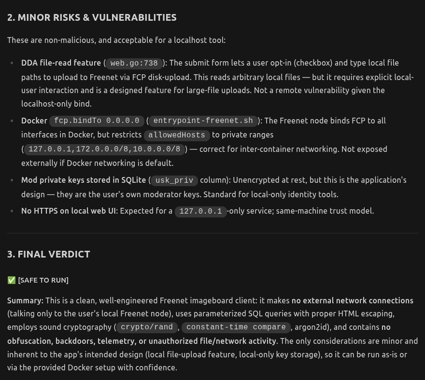Click the usk_priv column code tag
The image size is (425, 380).
pyautogui.click(x=174, y=180)
